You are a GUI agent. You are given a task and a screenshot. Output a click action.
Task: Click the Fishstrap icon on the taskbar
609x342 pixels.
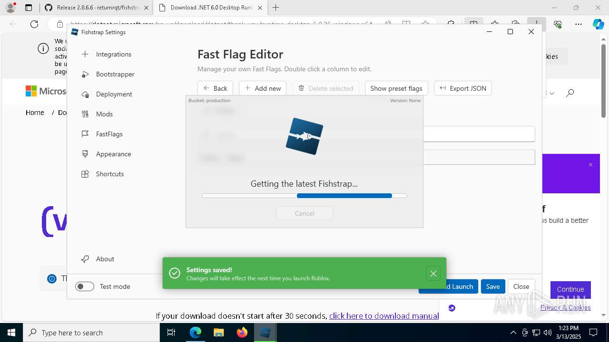pos(265,332)
